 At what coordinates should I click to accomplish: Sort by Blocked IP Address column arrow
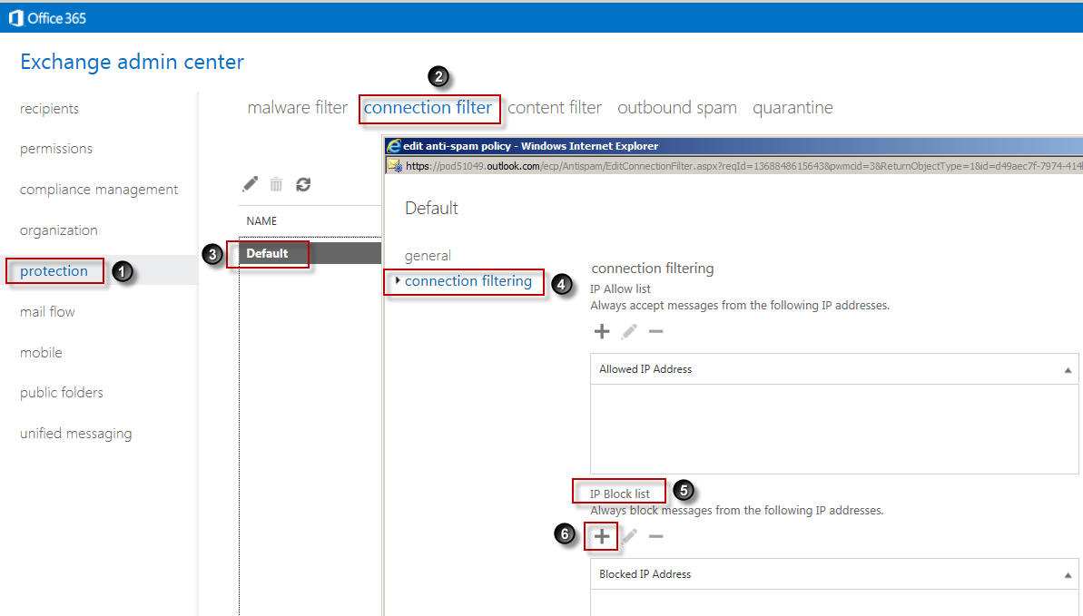coord(1068,574)
